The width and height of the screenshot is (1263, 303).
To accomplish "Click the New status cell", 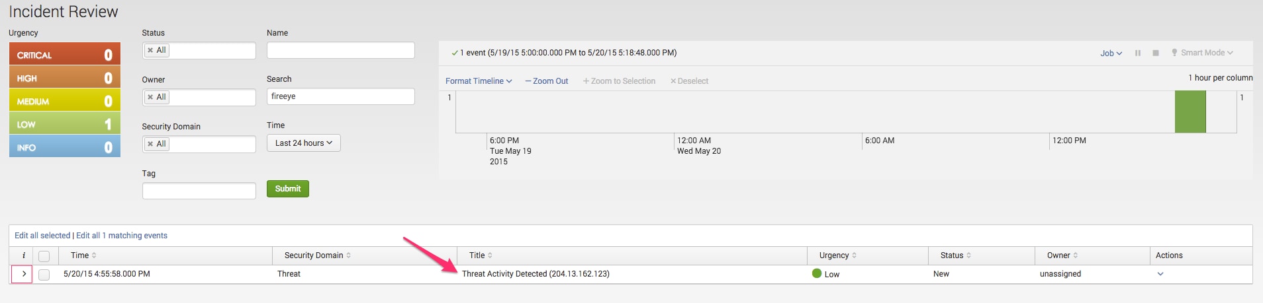I will pyautogui.click(x=941, y=274).
